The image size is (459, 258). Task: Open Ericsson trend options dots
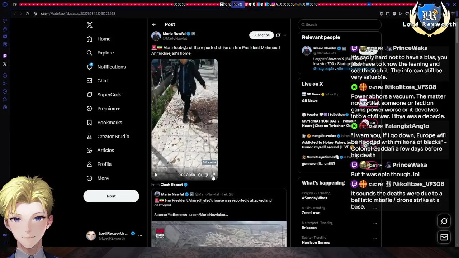coord(375,223)
